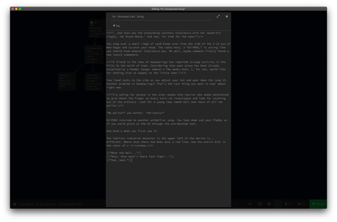Show only story structure with small grid icon
This screenshot has height=222, width=337.
click(x=260, y=204)
